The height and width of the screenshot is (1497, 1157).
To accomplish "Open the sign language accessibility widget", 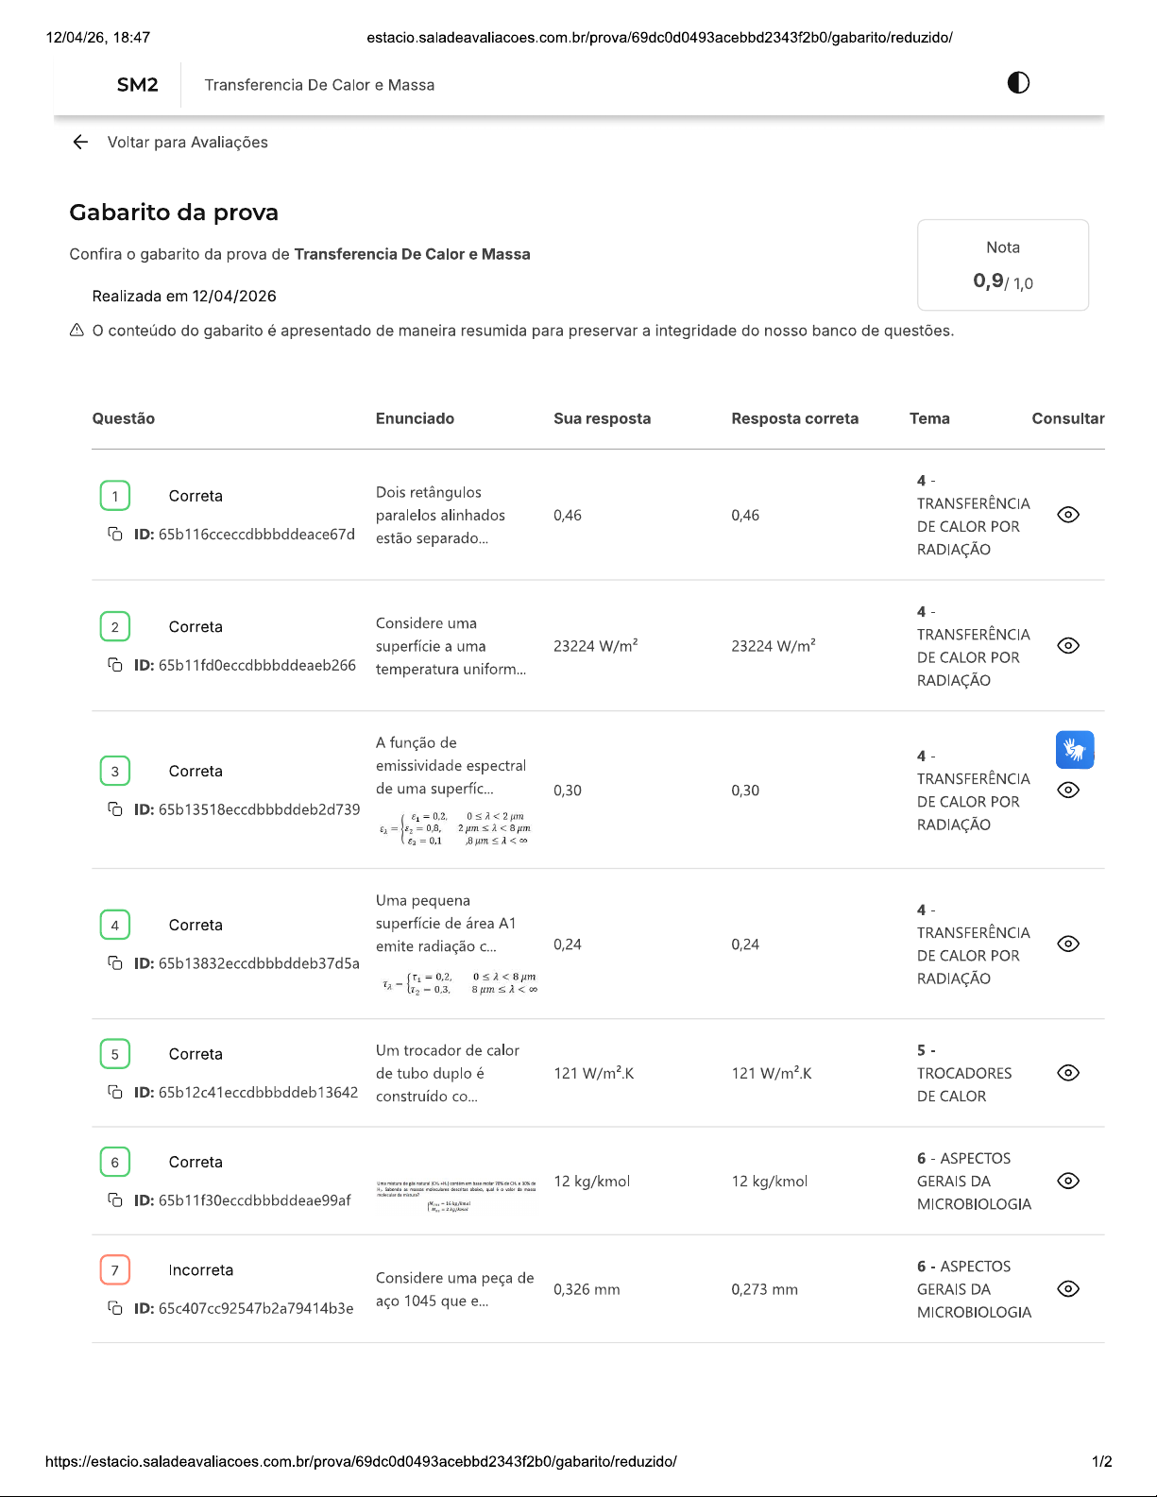I will tap(1075, 750).
